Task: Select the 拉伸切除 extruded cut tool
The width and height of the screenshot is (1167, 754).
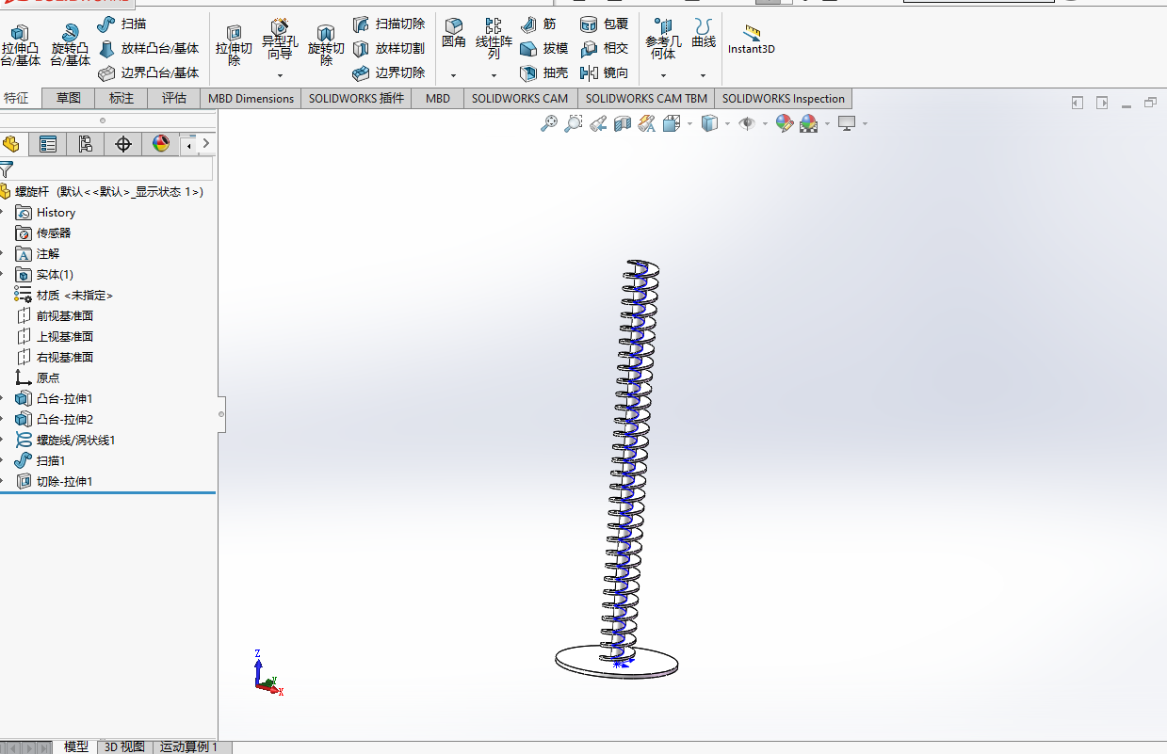Action: (234, 46)
